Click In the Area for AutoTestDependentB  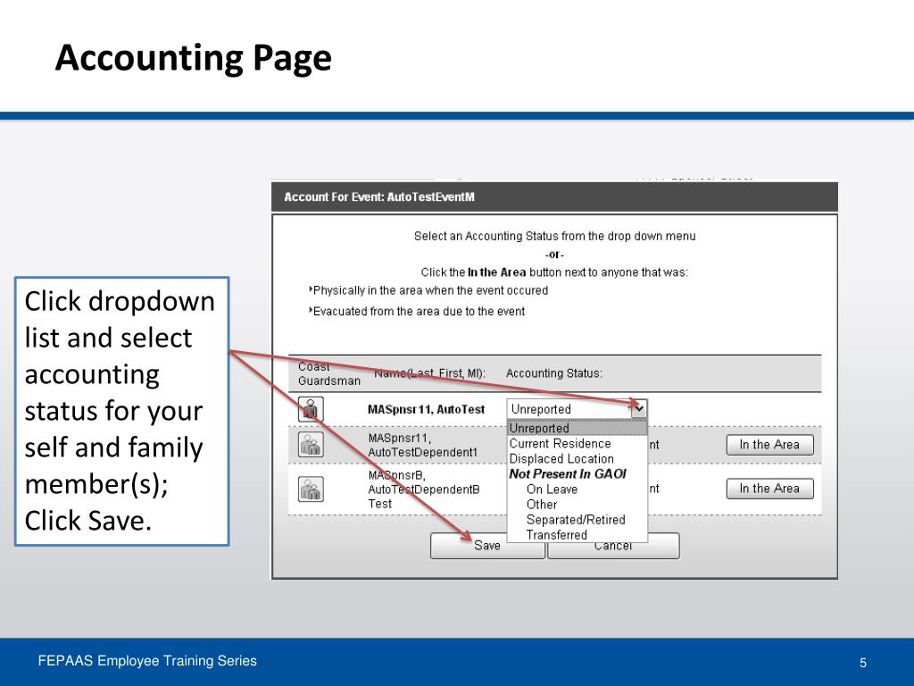[769, 489]
